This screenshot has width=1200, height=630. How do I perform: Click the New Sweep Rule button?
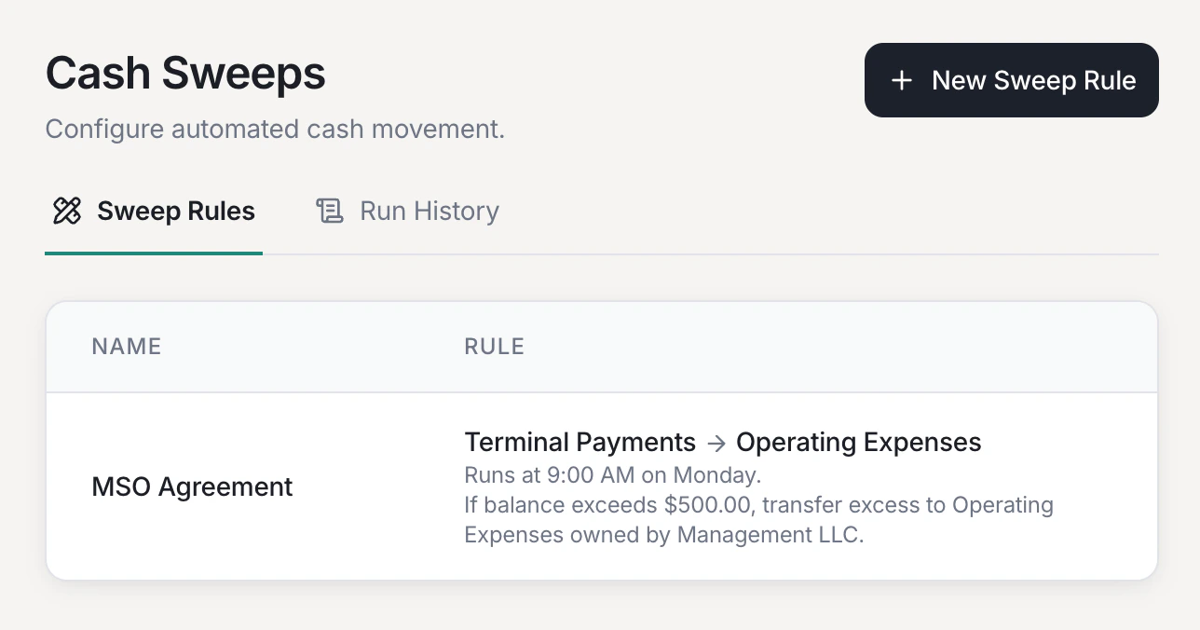[x=1011, y=80]
